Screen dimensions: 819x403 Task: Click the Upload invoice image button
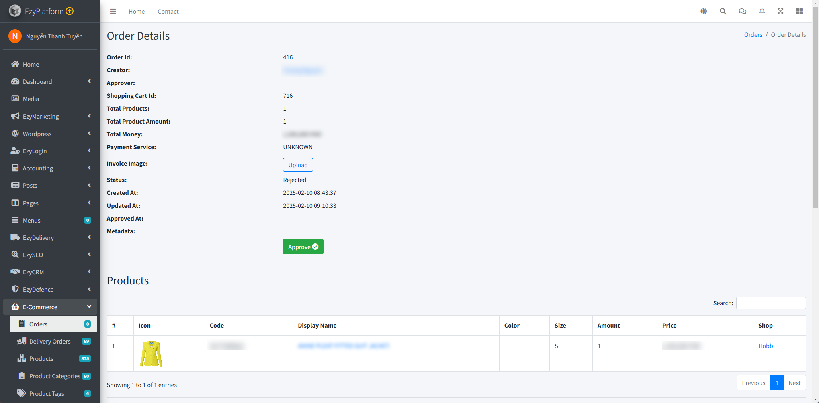click(x=298, y=165)
